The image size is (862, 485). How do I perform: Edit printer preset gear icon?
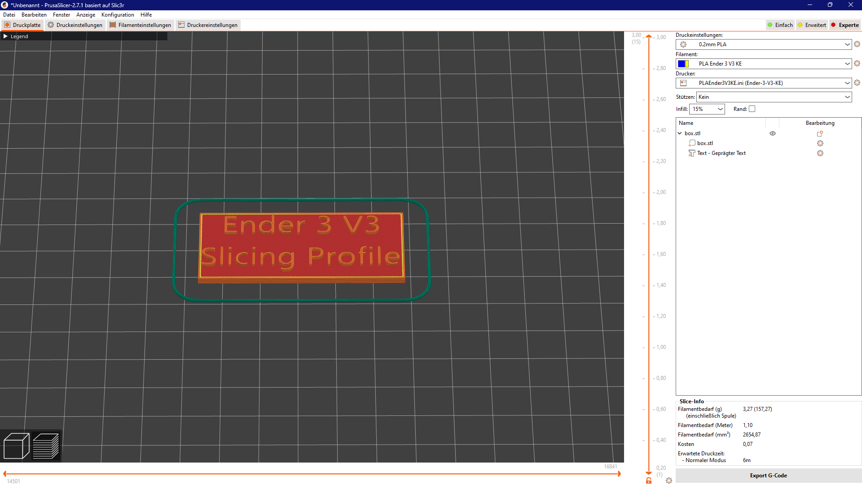(857, 83)
